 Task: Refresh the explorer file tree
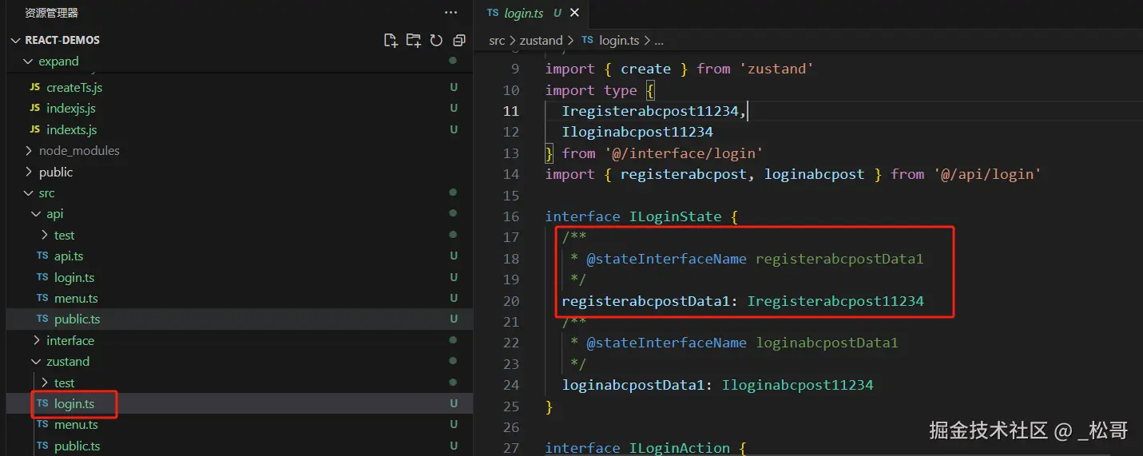436,40
